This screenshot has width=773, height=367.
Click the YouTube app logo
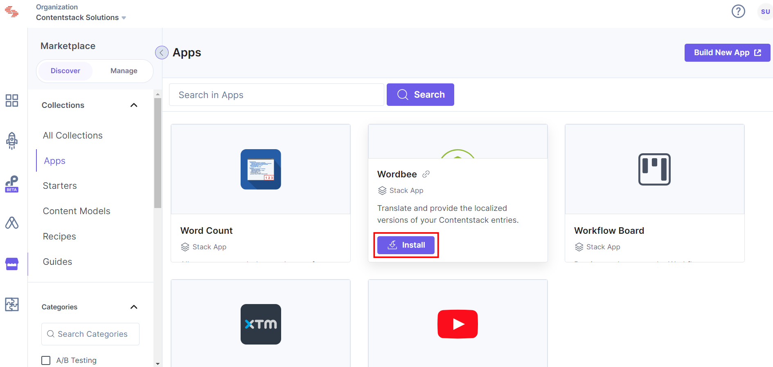tap(457, 324)
